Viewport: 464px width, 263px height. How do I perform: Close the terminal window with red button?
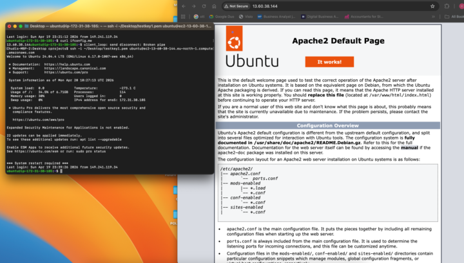click(10, 26)
